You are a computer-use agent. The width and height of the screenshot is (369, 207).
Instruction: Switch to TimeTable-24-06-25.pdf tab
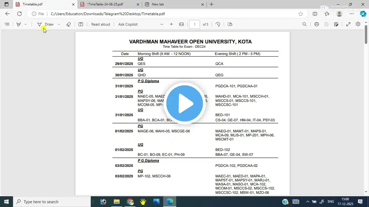coord(110,4)
